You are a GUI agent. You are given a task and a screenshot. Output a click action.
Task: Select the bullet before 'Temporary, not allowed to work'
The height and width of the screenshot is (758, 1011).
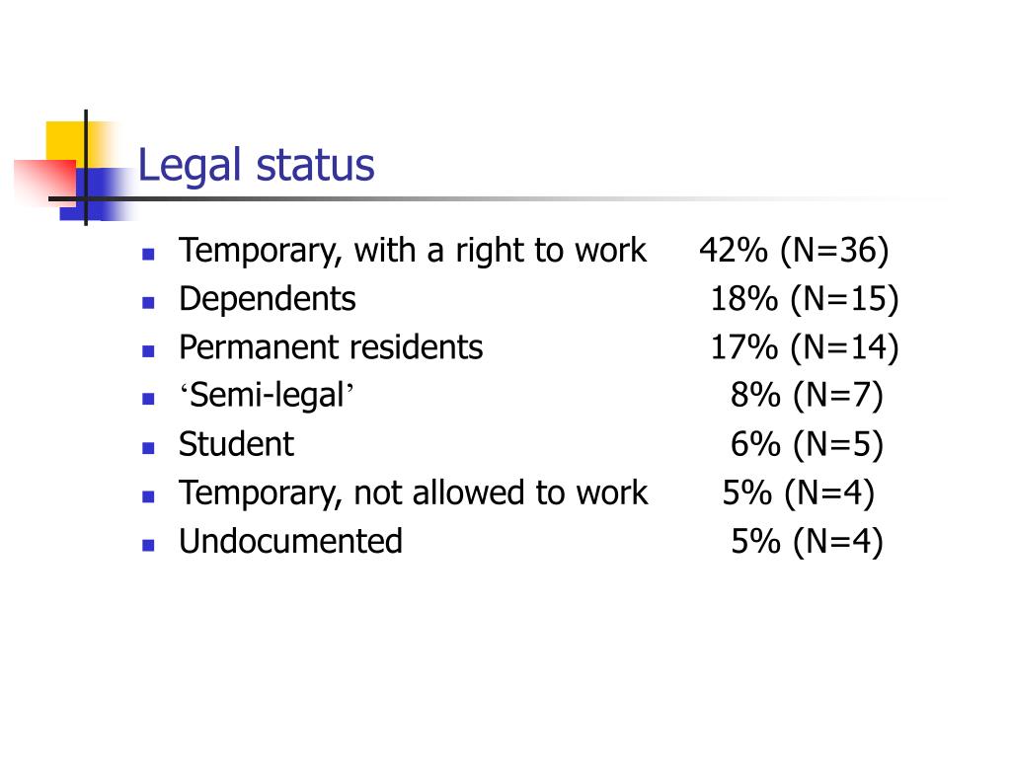click(x=148, y=496)
